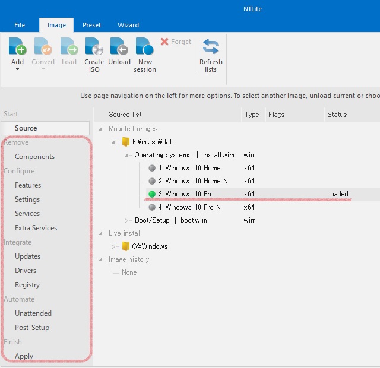Click the Flags column header

pyautogui.click(x=295, y=115)
